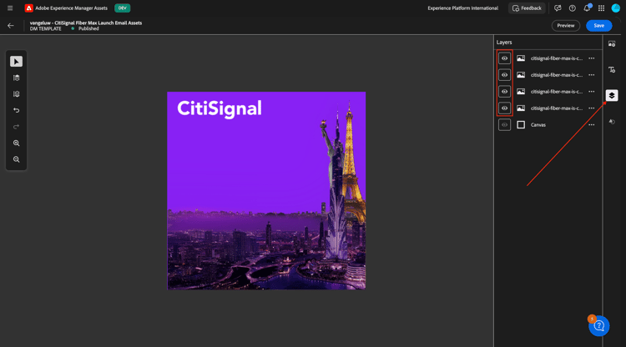Zoom out of the canvas
Screen dimensions: 626x347
pyautogui.click(x=17, y=159)
